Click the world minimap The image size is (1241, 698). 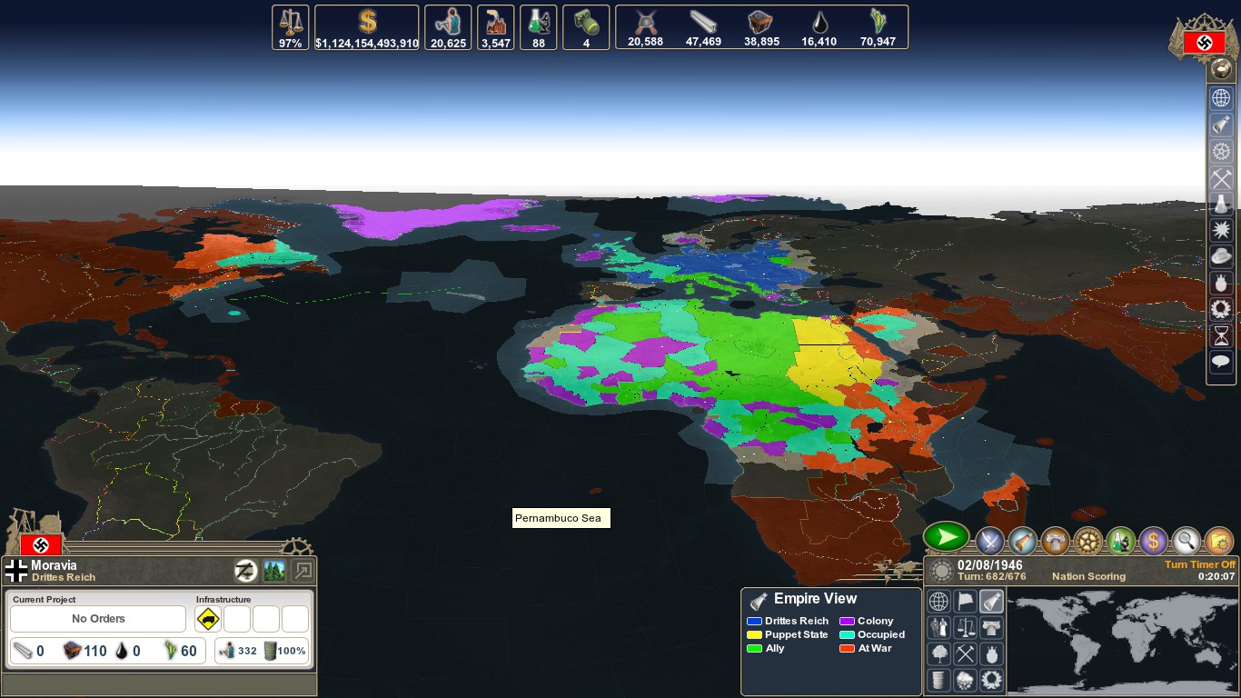tap(1122, 641)
